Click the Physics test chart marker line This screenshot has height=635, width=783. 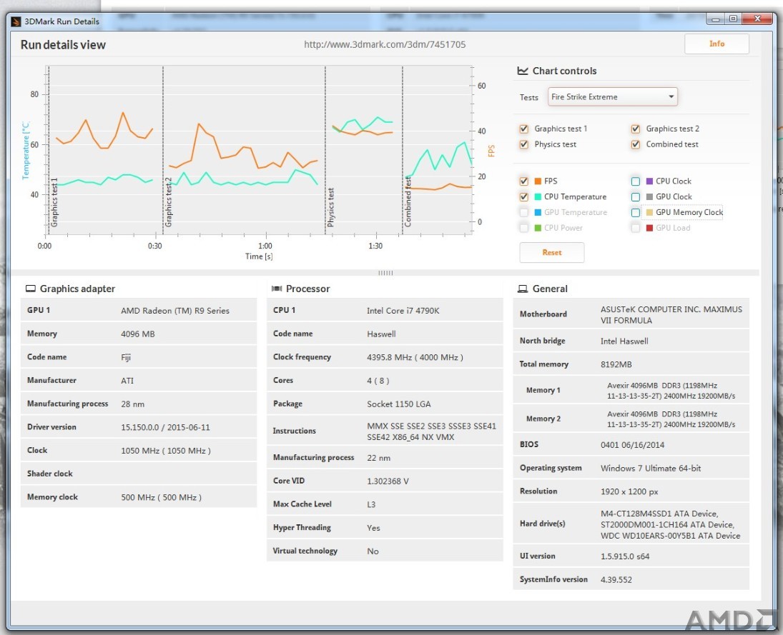coord(325,150)
